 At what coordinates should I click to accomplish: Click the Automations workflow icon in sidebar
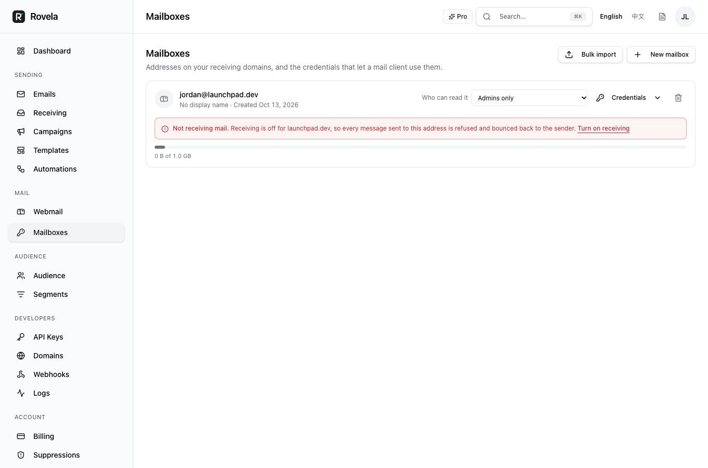21,169
